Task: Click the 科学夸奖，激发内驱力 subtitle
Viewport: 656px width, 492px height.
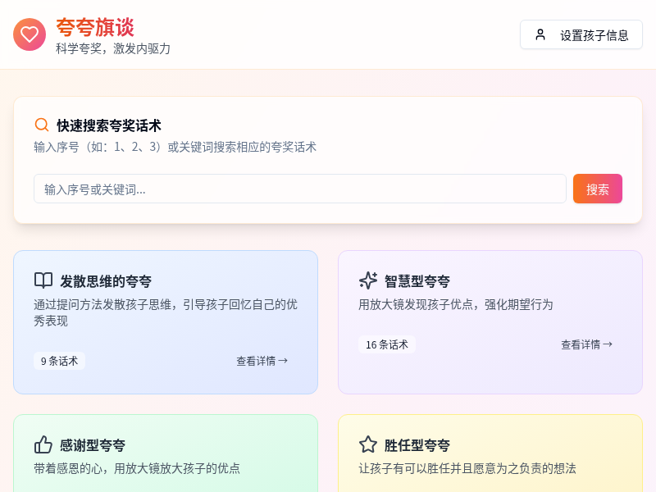Action: point(113,48)
